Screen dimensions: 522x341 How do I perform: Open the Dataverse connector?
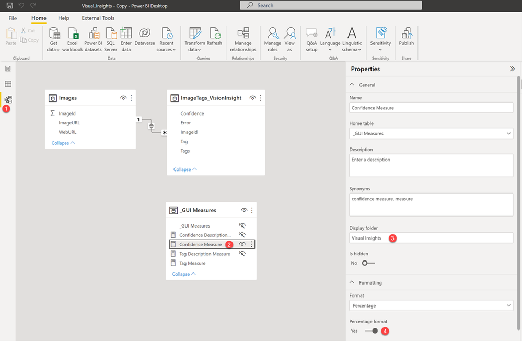pyautogui.click(x=145, y=37)
